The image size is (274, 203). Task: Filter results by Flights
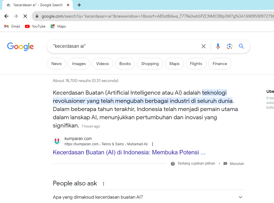[196, 64]
